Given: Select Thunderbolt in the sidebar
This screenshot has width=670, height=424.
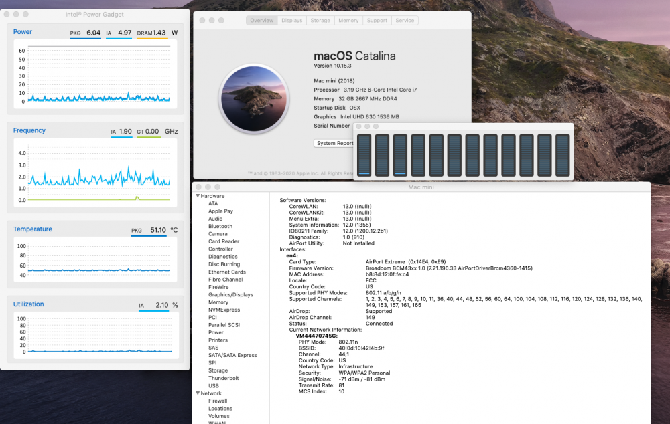Looking at the screenshot, I should click(x=224, y=378).
